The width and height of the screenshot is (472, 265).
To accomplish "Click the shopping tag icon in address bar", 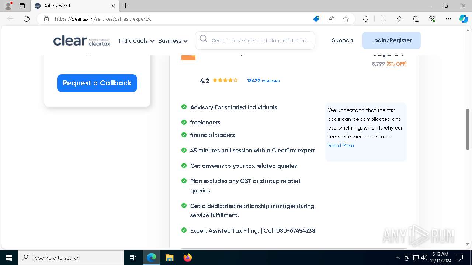I will click(x=316, y=19).
